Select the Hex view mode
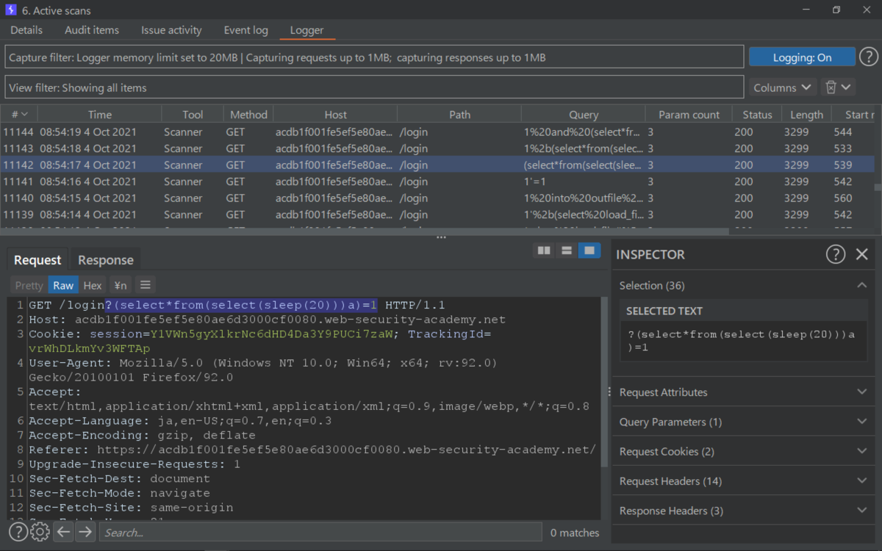 (93, 285)
